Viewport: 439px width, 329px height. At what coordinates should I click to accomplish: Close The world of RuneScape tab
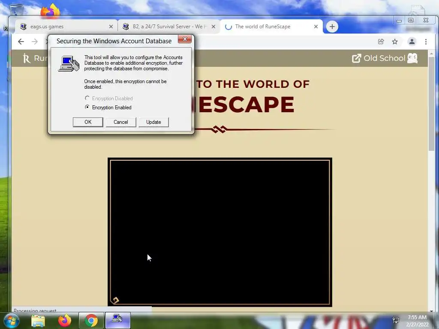tap(316, 27)
